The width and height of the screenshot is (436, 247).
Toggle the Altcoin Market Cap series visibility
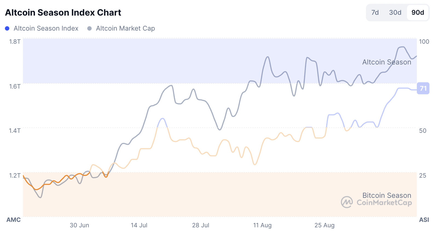click(x=125, y=28)
